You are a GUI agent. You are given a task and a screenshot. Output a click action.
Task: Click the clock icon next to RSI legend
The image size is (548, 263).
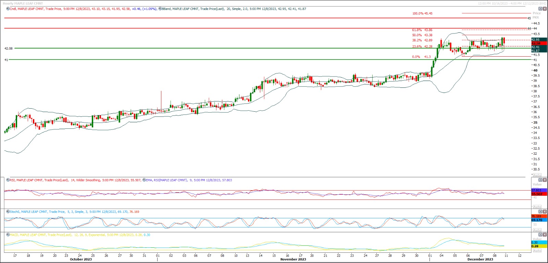click(8, 180)
